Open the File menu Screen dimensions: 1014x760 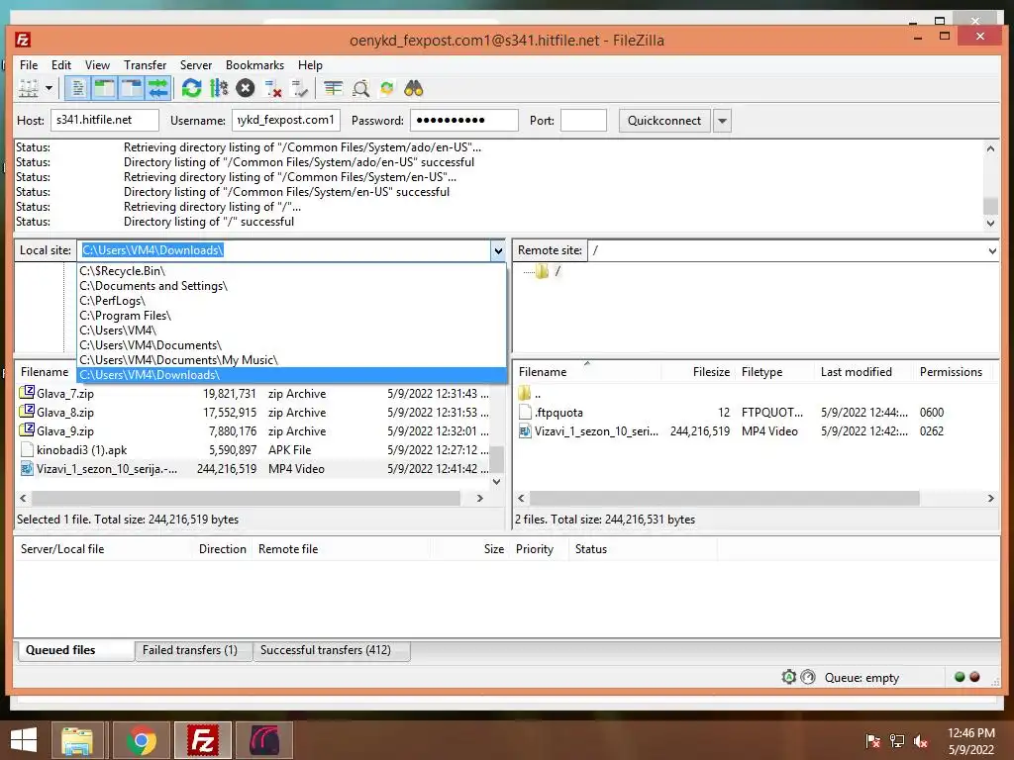[29, 65]
